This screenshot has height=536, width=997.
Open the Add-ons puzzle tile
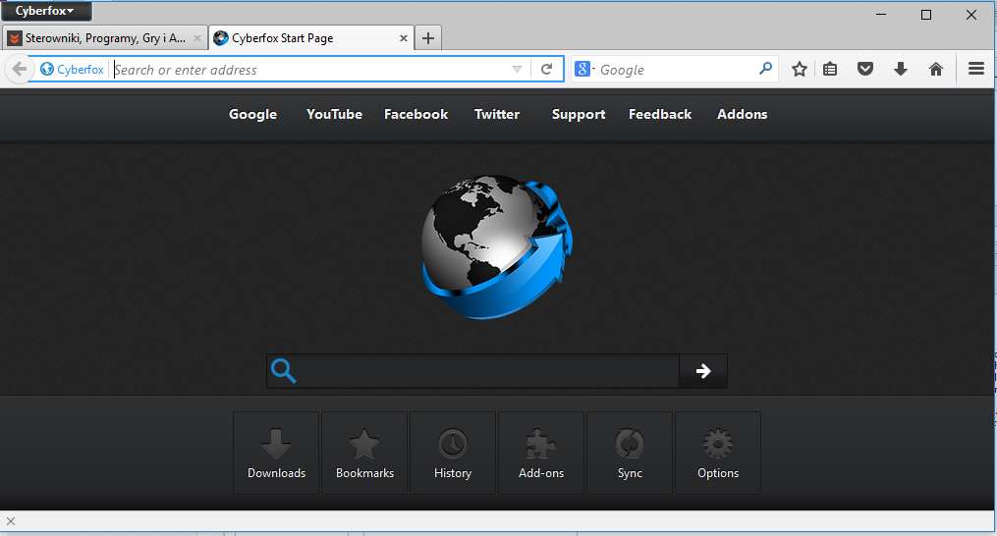click(541, 453)
